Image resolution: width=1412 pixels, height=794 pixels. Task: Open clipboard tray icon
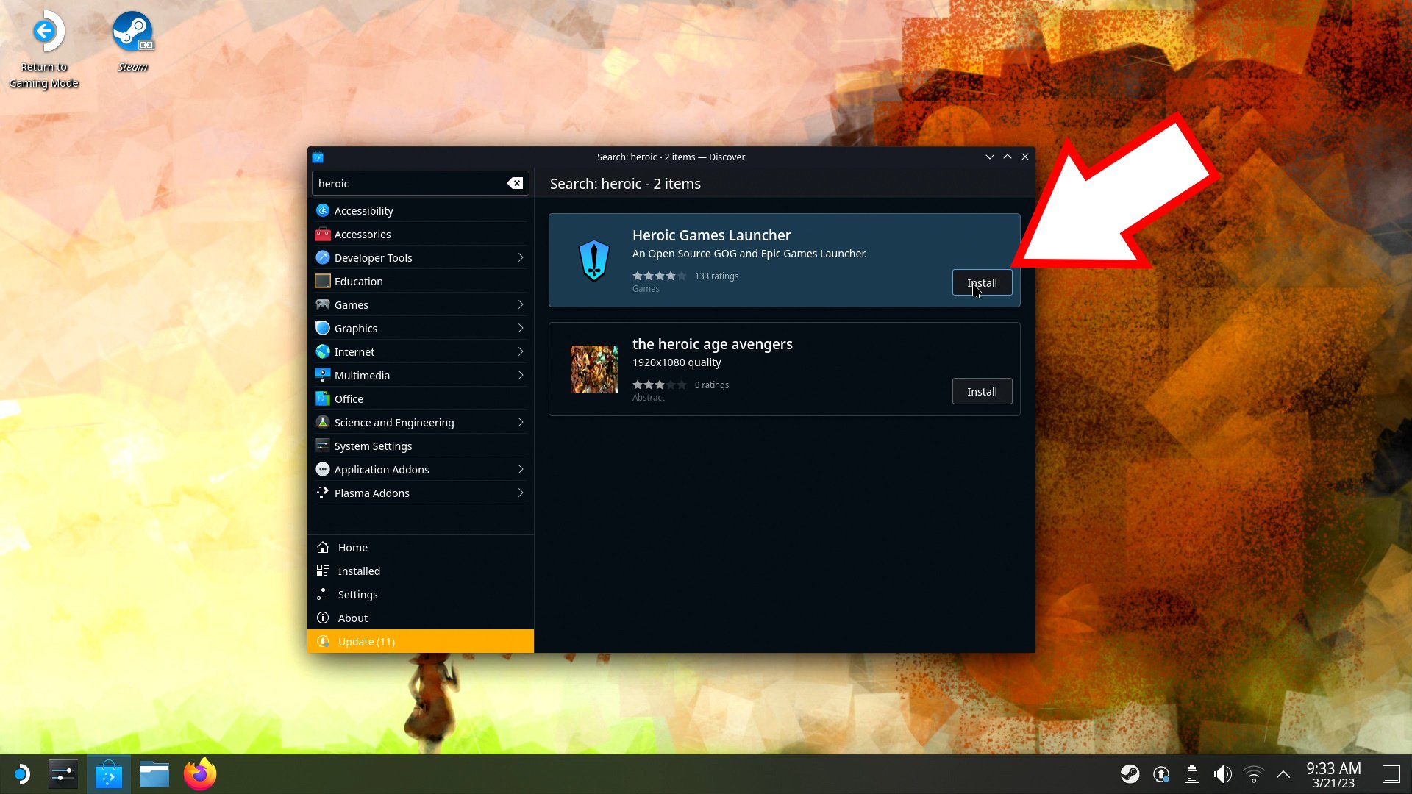tap(1191, 774)
